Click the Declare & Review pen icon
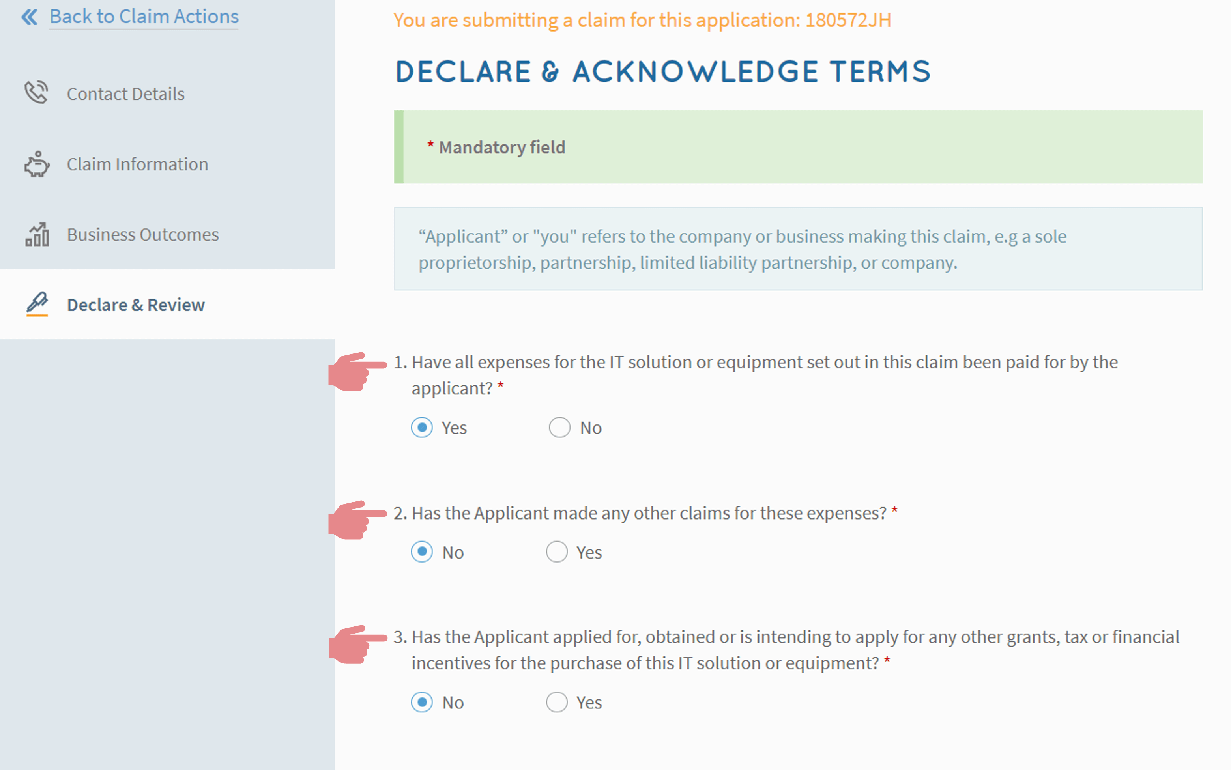Screen dimensions: 1231x770 click(37, 304)
